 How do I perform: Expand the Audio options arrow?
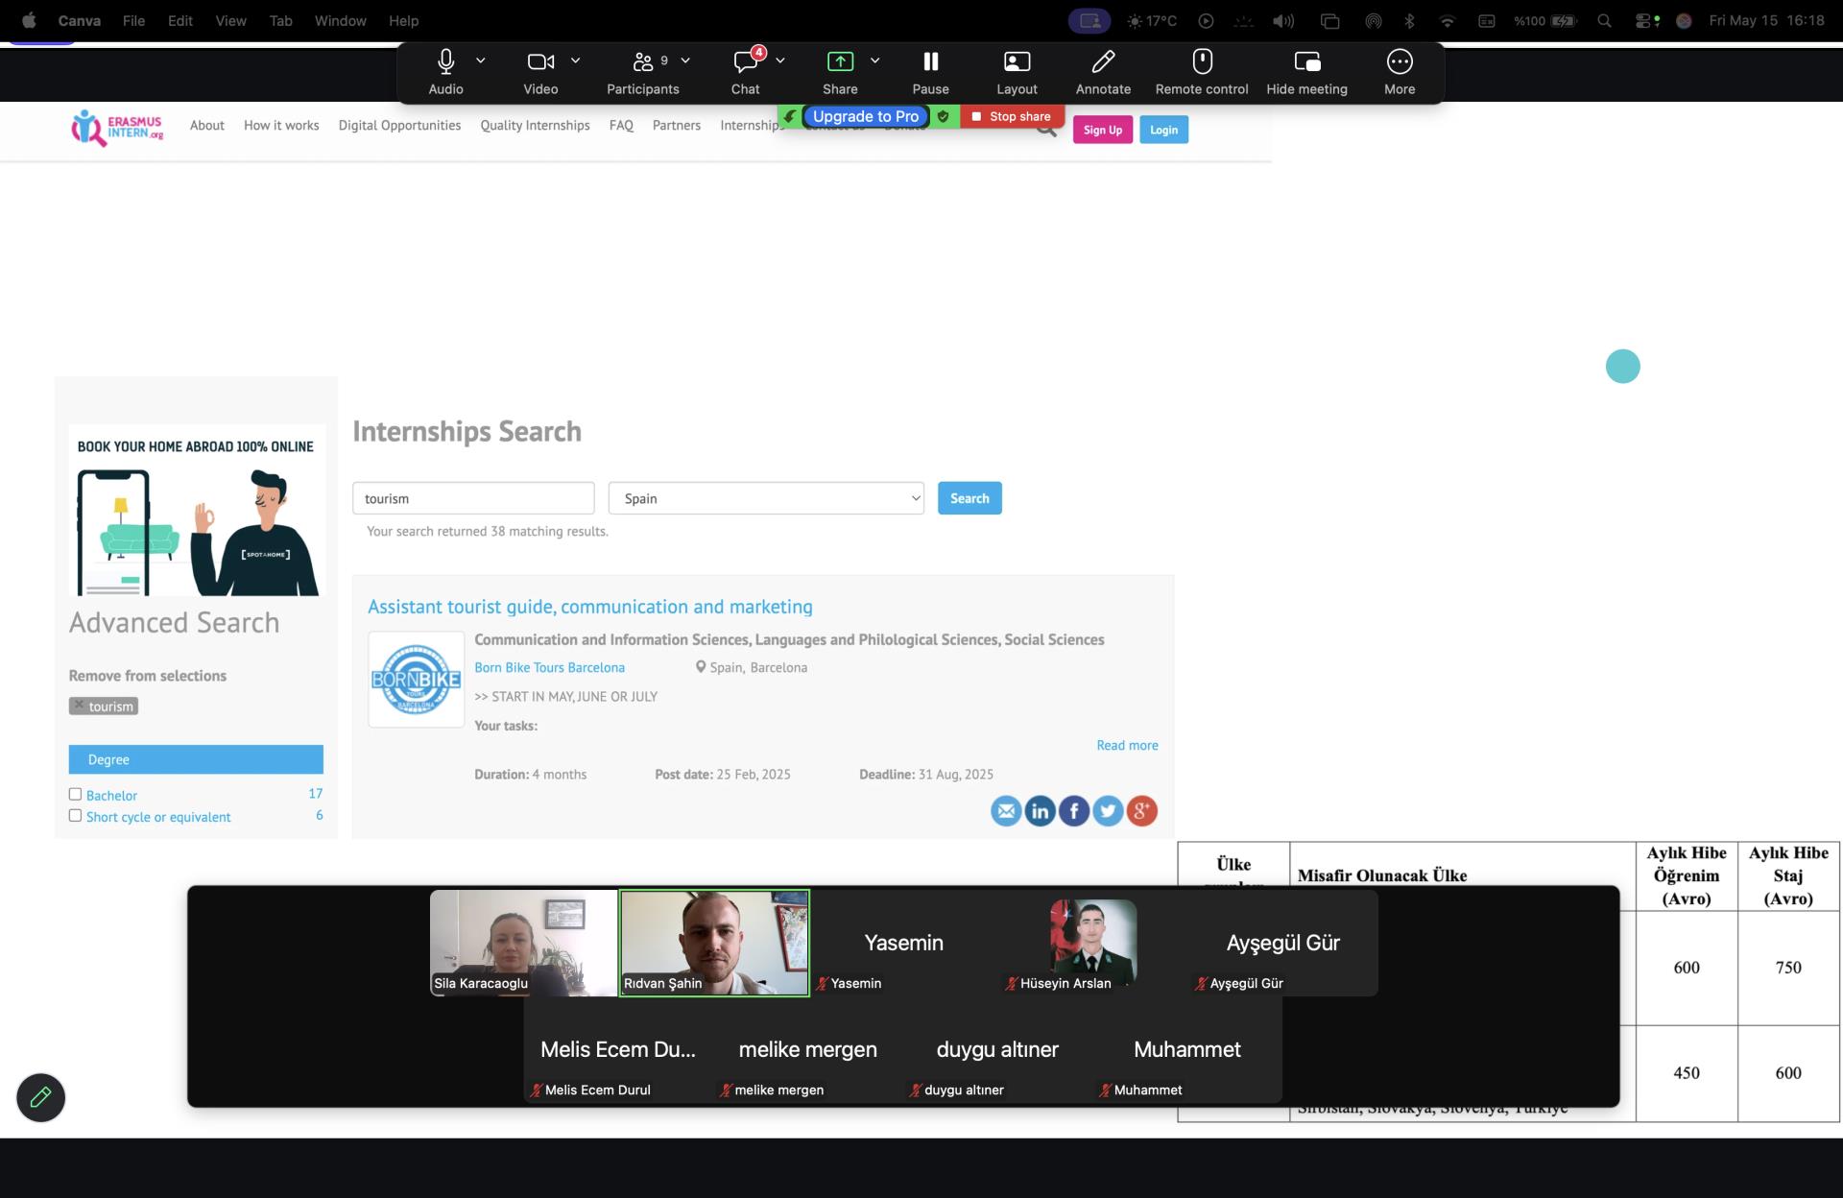point(481,60)
